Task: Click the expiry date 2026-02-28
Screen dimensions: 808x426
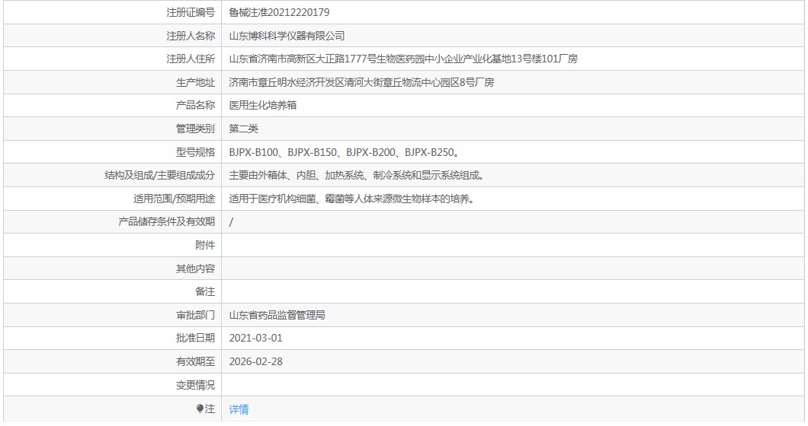Action: point(255,361)
